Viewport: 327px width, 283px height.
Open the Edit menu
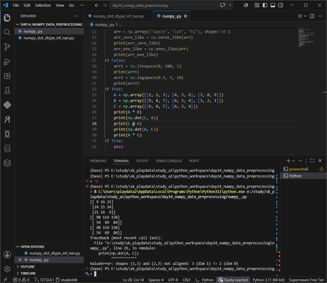pyautogui.click(x=27, y=5)
